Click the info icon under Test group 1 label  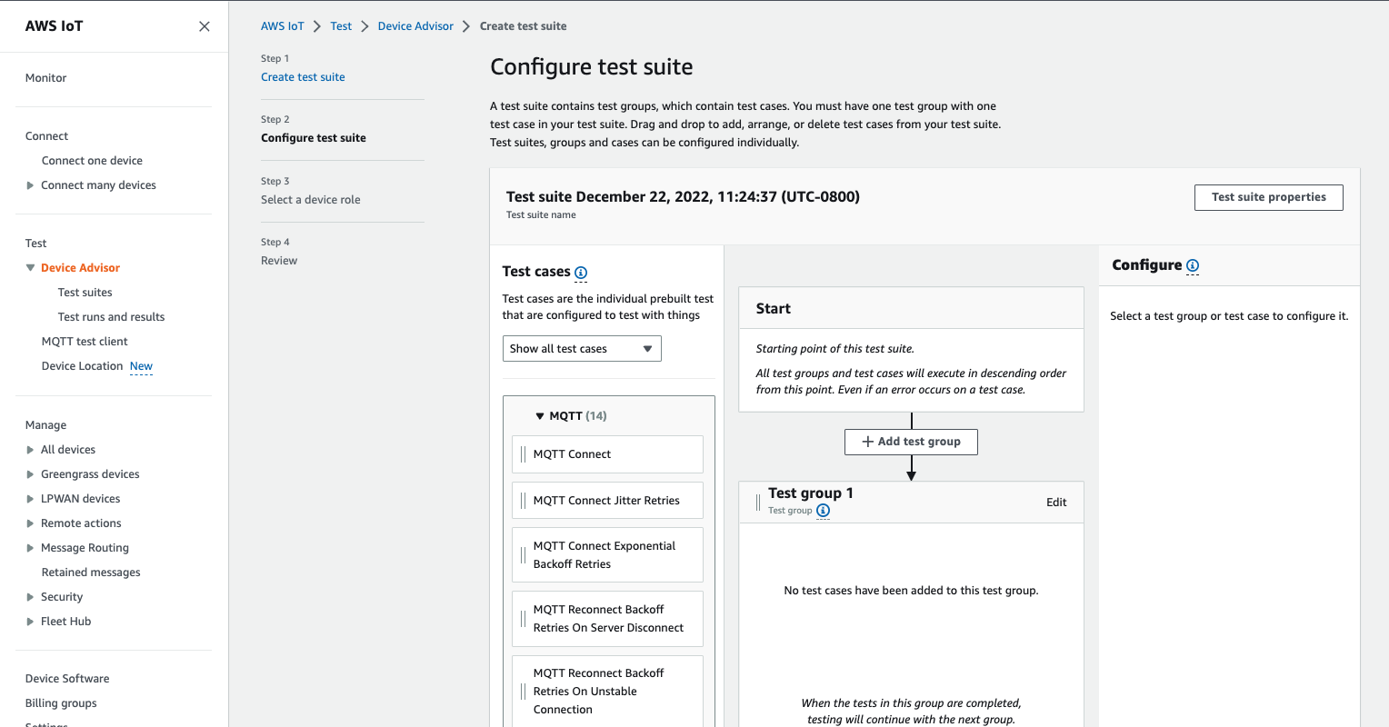[823, 511]
